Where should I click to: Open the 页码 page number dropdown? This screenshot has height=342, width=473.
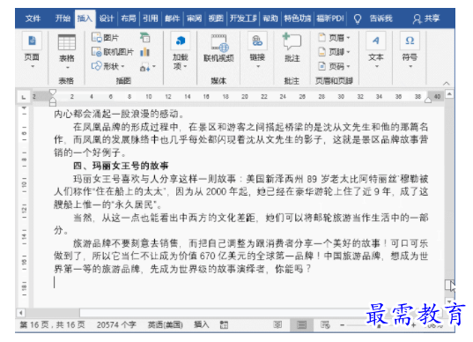point(334,66)
